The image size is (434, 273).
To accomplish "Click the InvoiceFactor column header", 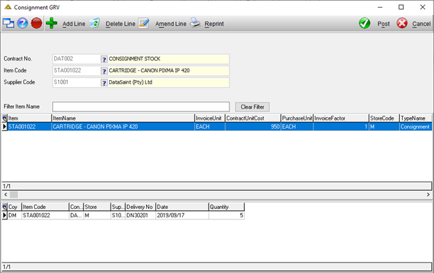I will 341,118.
